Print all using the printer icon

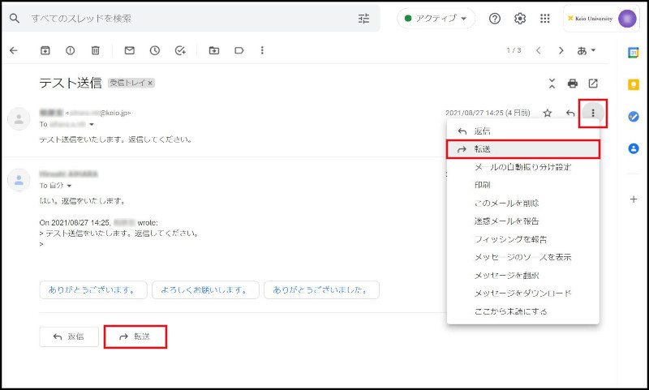click(x=573, y=84)
